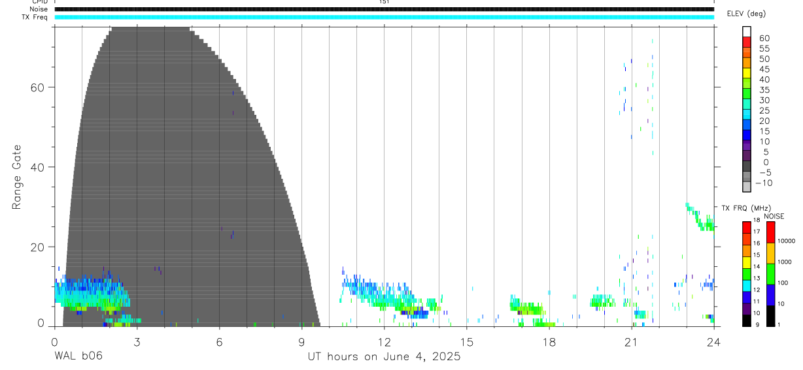Pick the yellow segment of ELEV color bar
The height and width of the screenshot is (370, 803).
[747, 74]
